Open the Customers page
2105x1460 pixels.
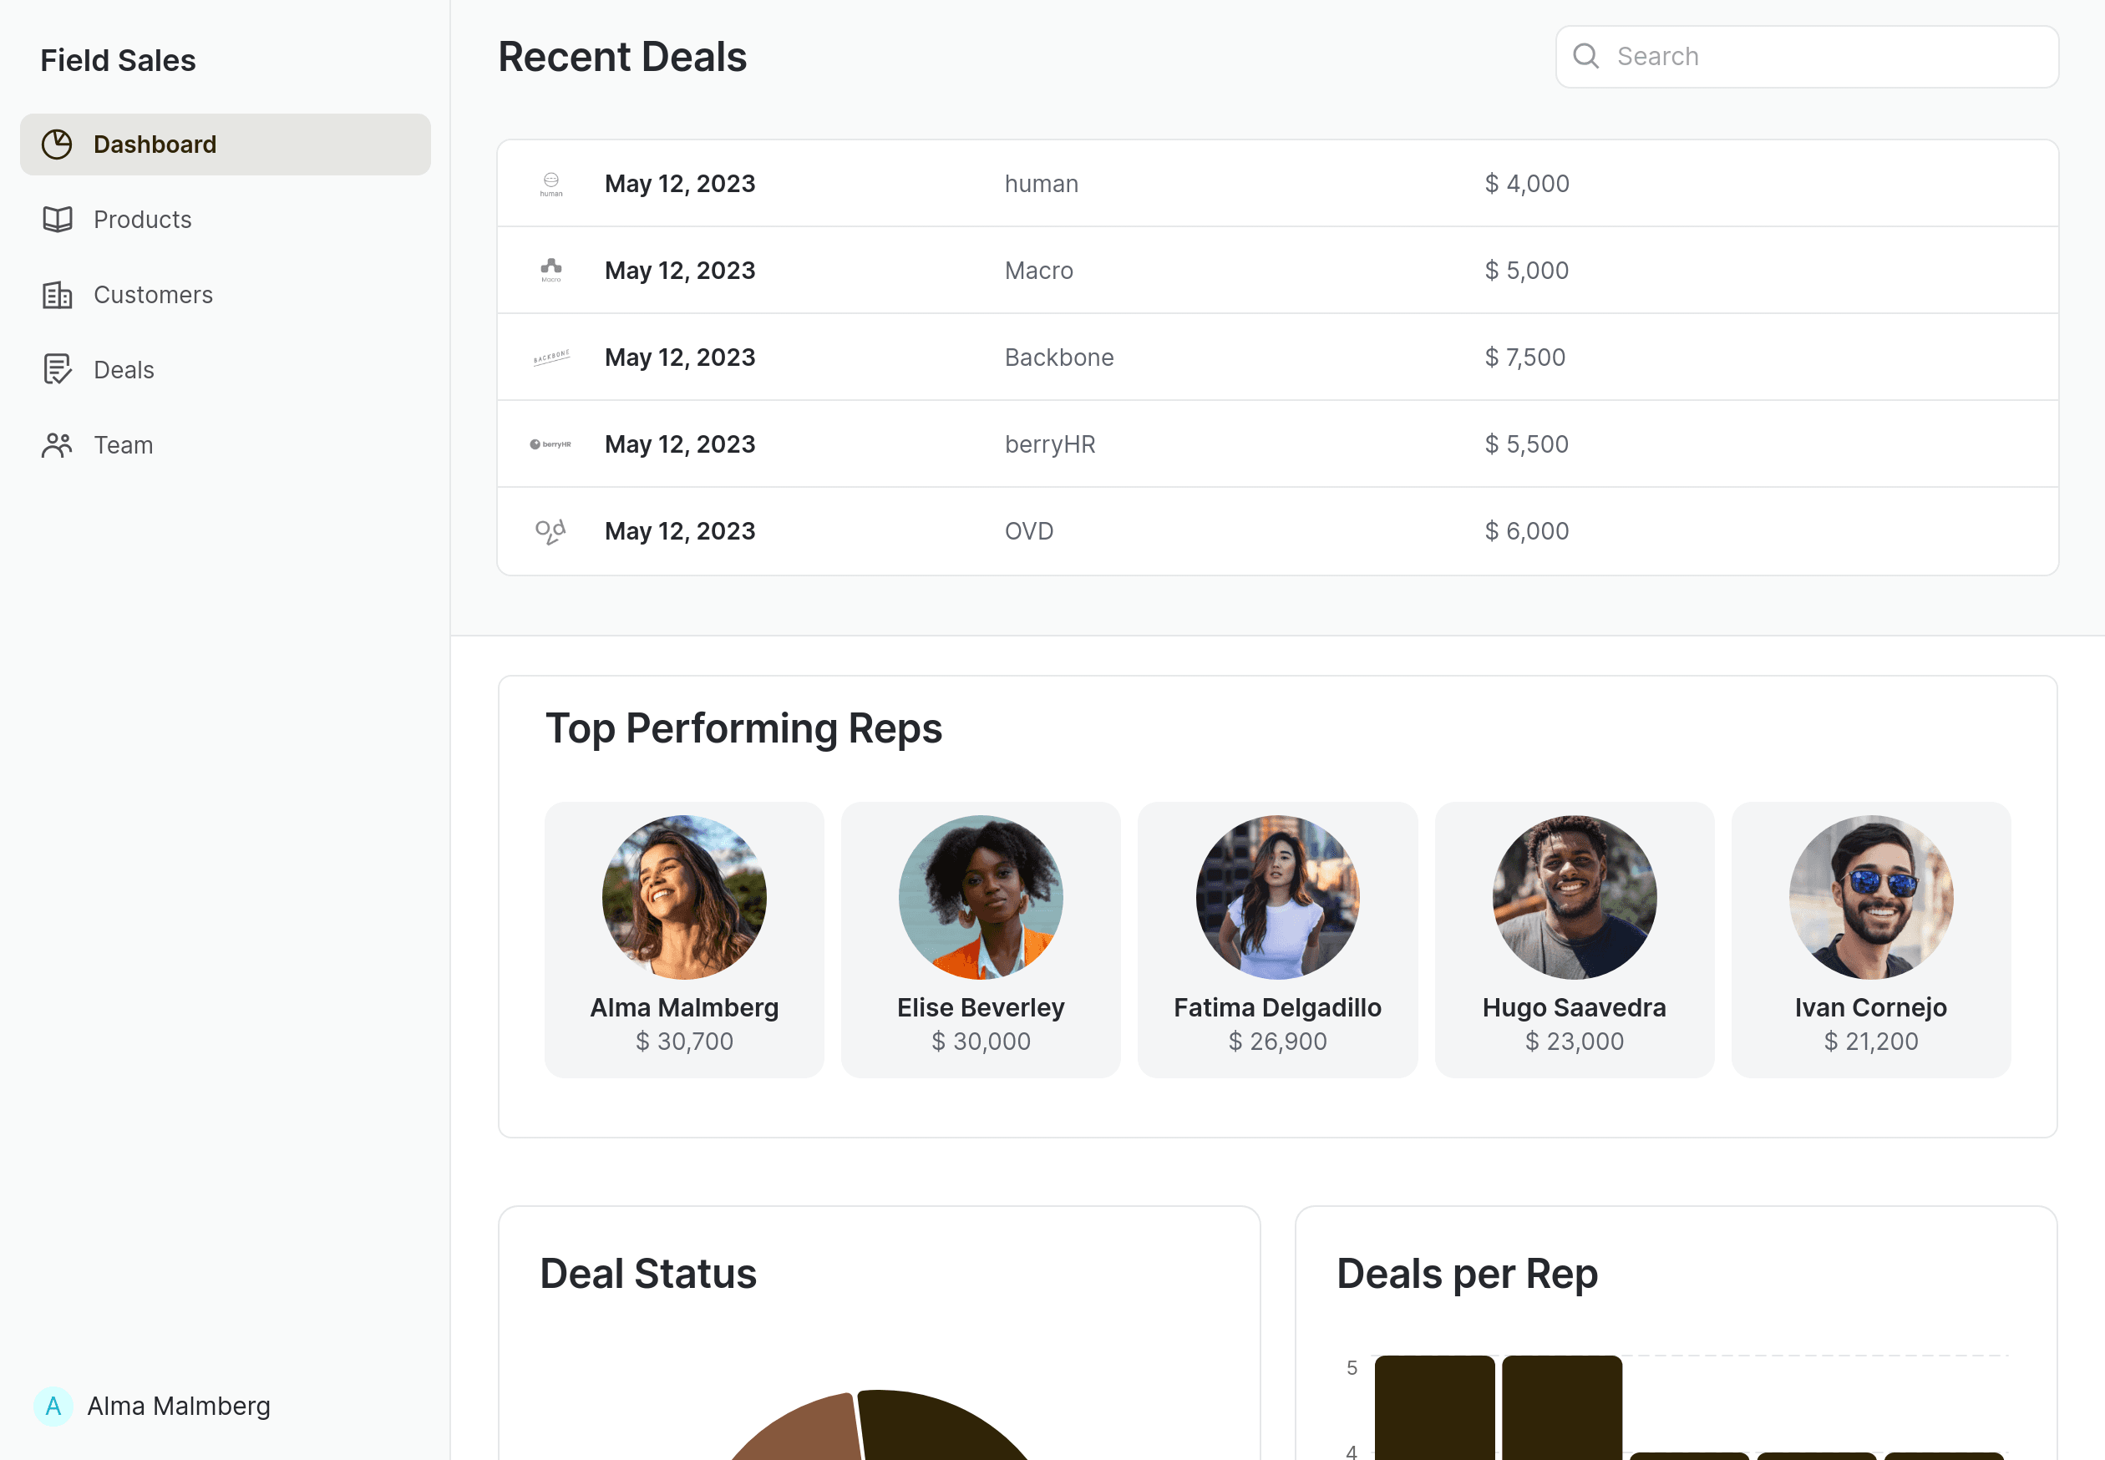click(x=225, y=295)
